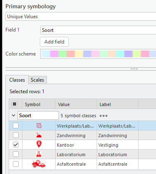Click the Asfaltcentrale label cell
Screen dimensions: 156x174
(x=117, y=164)
